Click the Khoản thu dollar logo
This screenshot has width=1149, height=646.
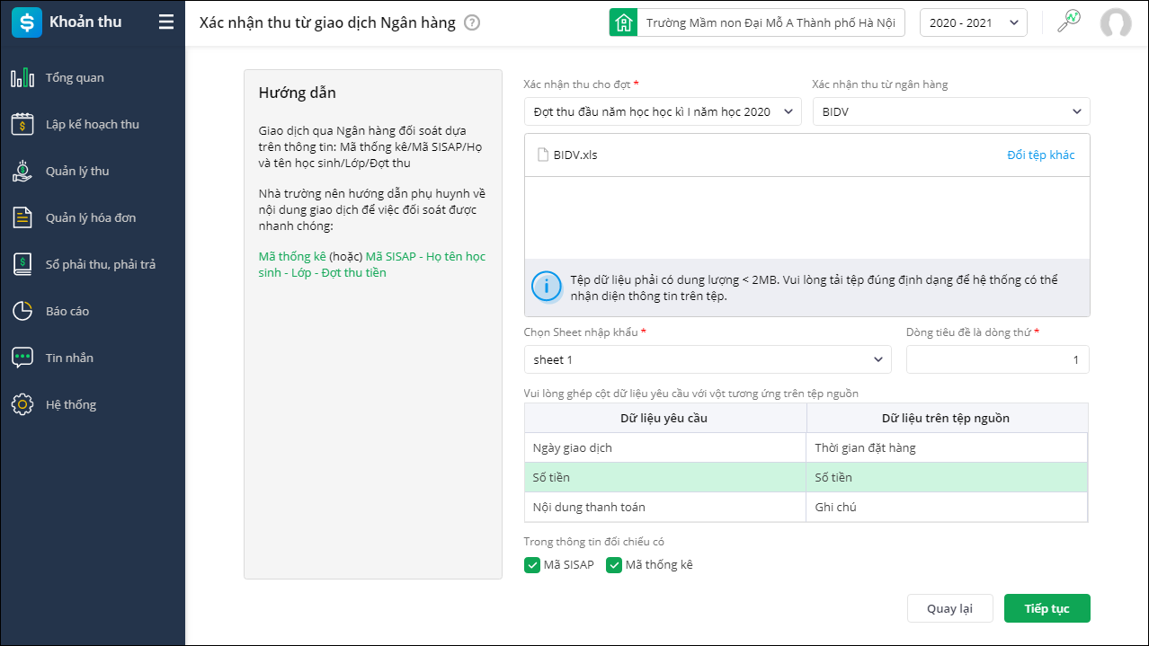tap(26, 22)
